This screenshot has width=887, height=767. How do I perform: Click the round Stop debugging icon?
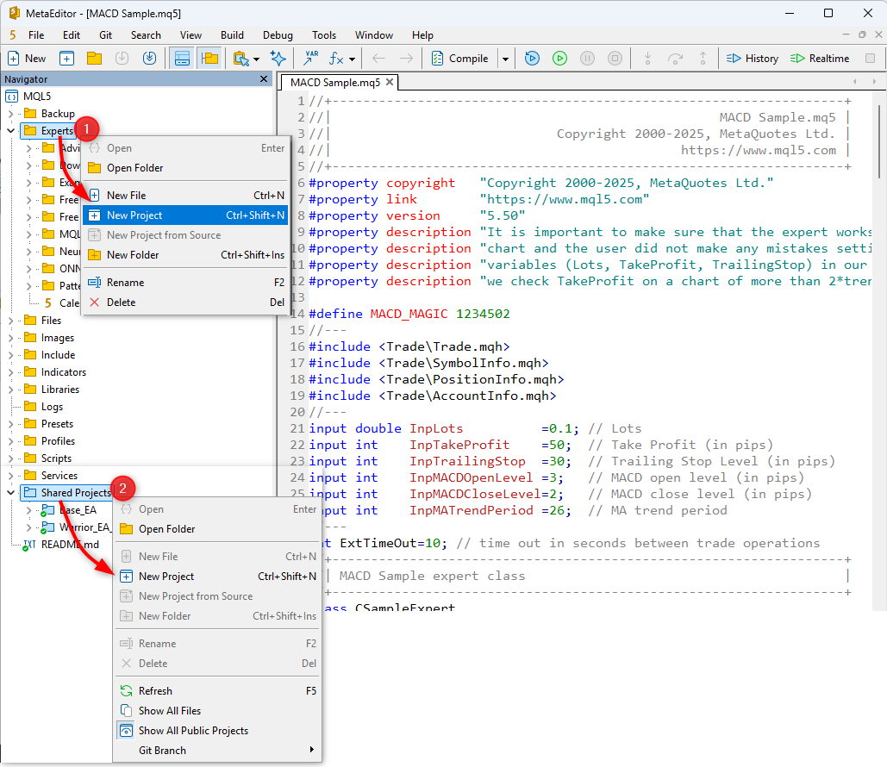coord(615,59)
